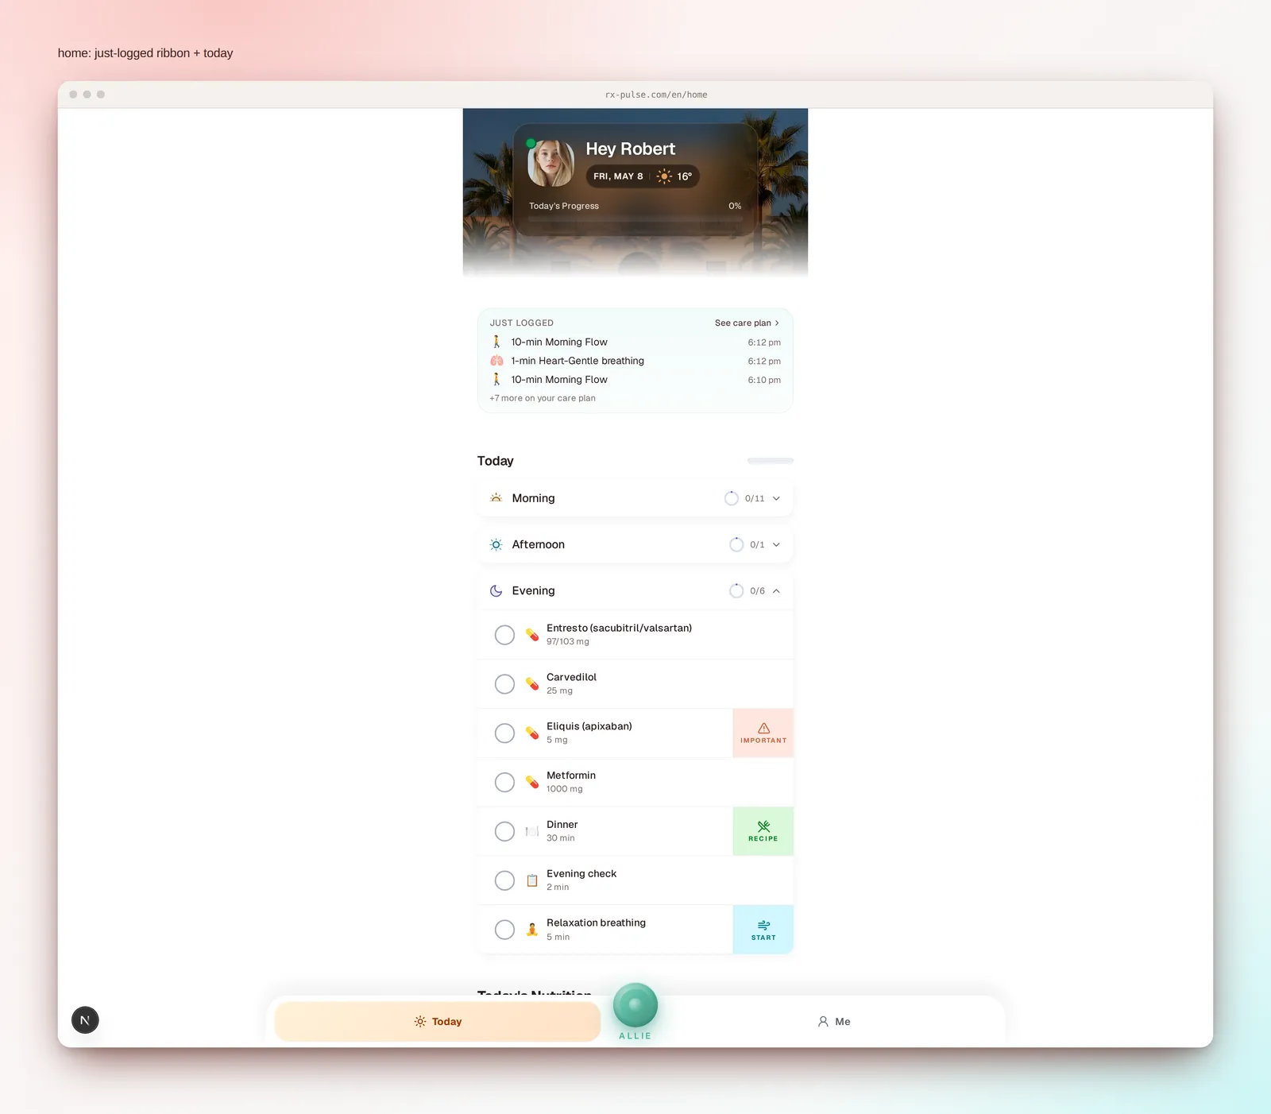Switch to the Today tab

(438, 1022)
